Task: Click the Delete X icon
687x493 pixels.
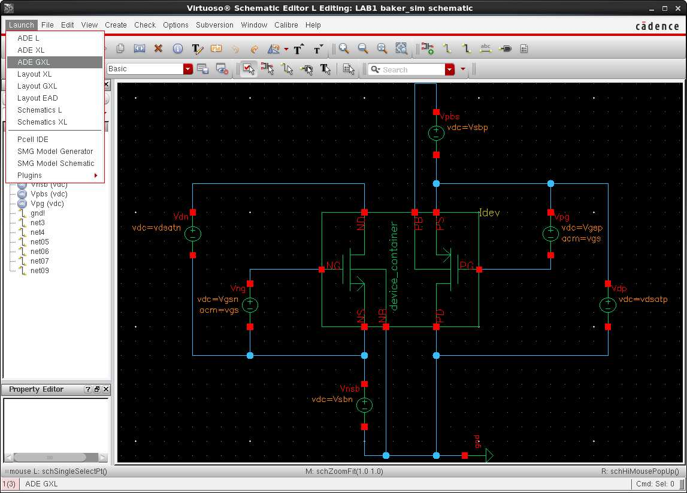Action: point(159,49)
